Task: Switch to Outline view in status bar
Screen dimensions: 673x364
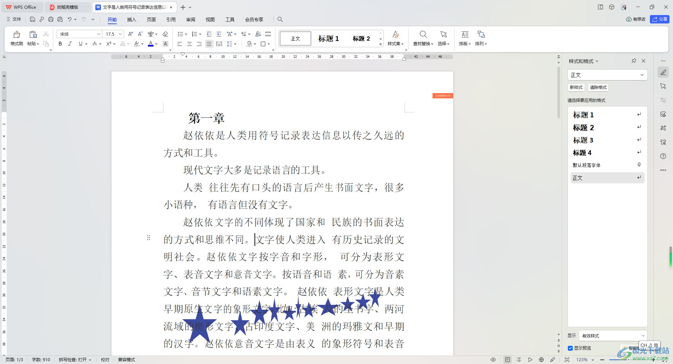Action: click(519, 359)
